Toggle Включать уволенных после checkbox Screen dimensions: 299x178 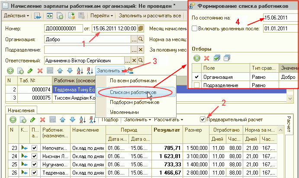tap(194, 29)
